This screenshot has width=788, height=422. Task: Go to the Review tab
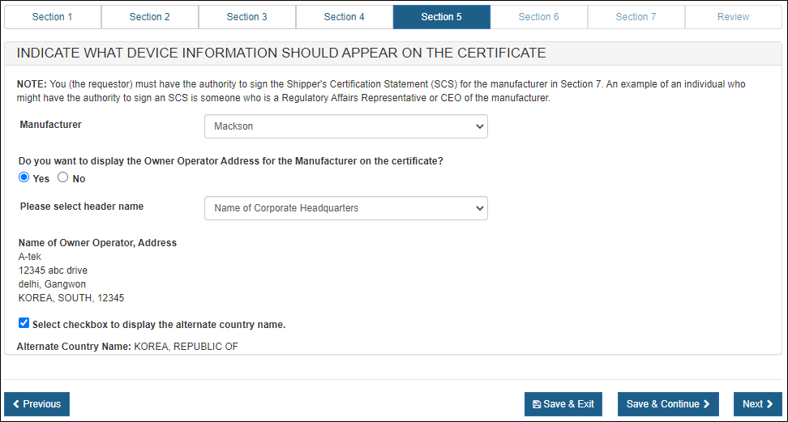coord(733,17)
